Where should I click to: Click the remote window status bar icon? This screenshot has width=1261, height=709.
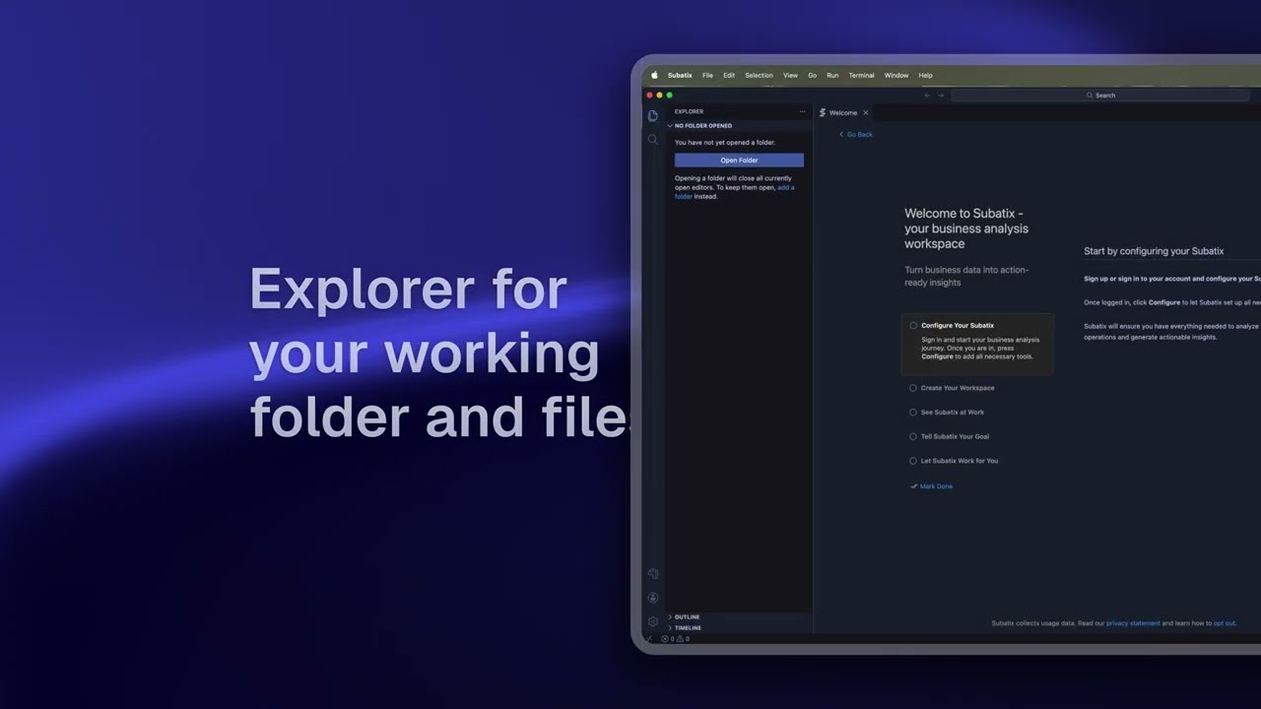point(648,638)
